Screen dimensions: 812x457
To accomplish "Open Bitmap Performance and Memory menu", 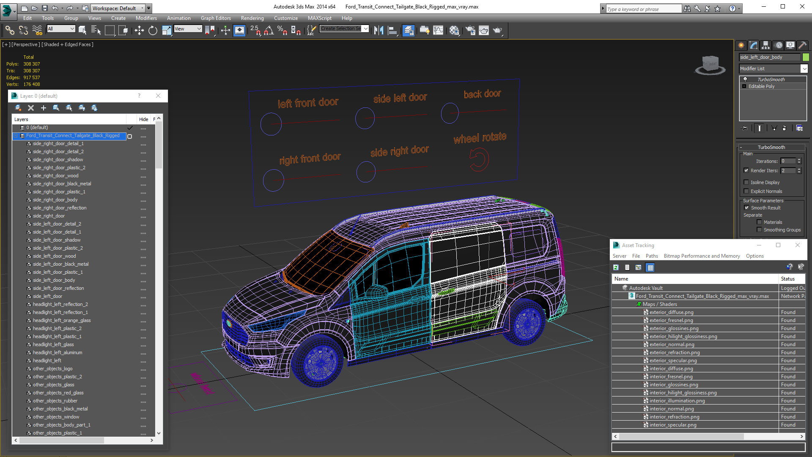I will coord(702,256).
